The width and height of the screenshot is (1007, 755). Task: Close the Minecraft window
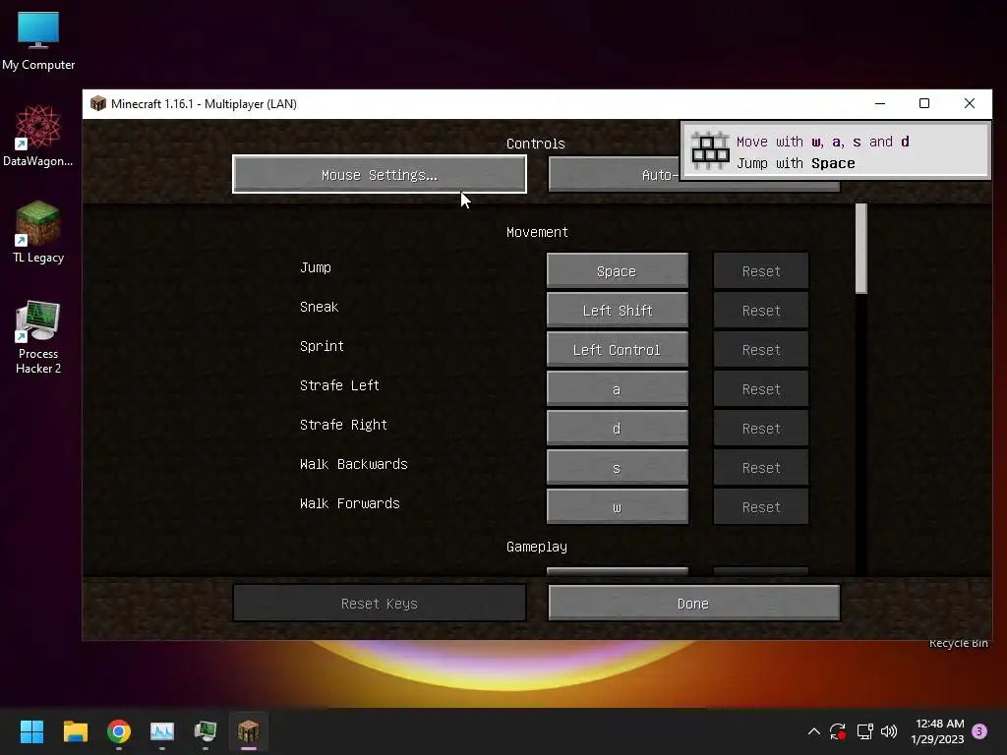(x=969, y=103)
